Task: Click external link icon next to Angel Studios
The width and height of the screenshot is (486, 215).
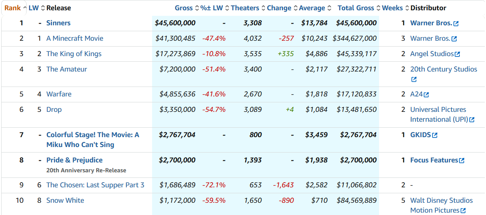Action: click(457, 54)
